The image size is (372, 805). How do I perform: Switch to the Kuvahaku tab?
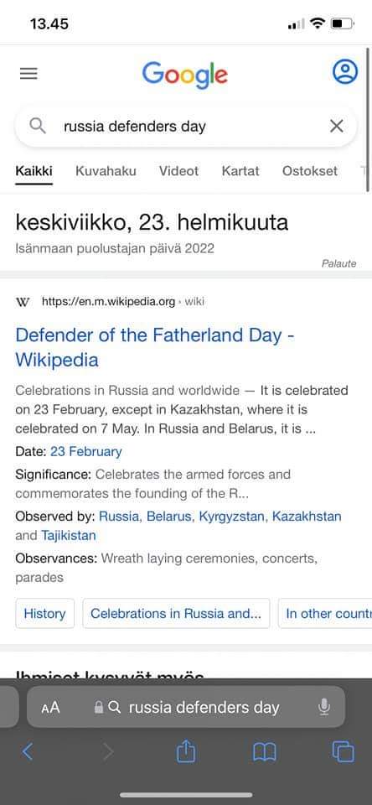[x=106, y=171]
